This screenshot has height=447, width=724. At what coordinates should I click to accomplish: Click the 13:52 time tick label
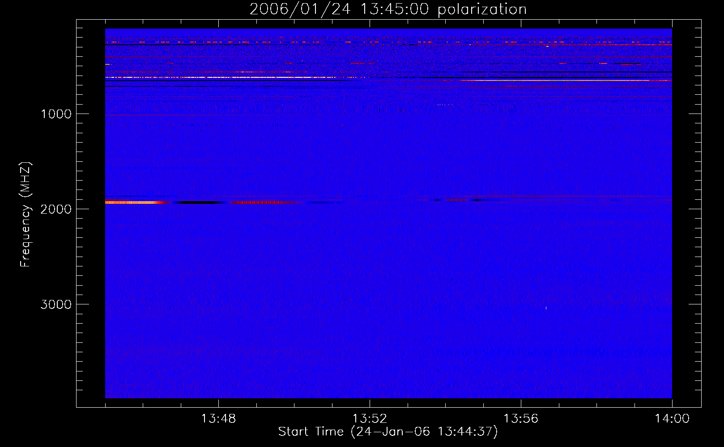coord(370,419)
